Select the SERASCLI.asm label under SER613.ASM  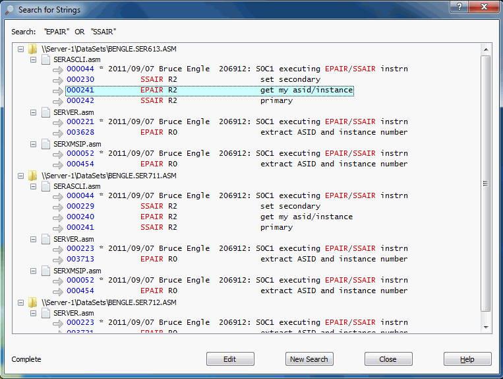pos(77,59)
